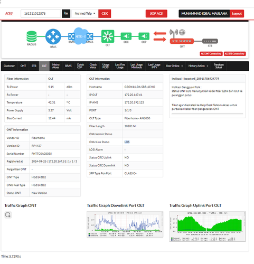254x264 pixels.
Task: Click the ACS STB Connectivity button
Action: coord(234,54)
